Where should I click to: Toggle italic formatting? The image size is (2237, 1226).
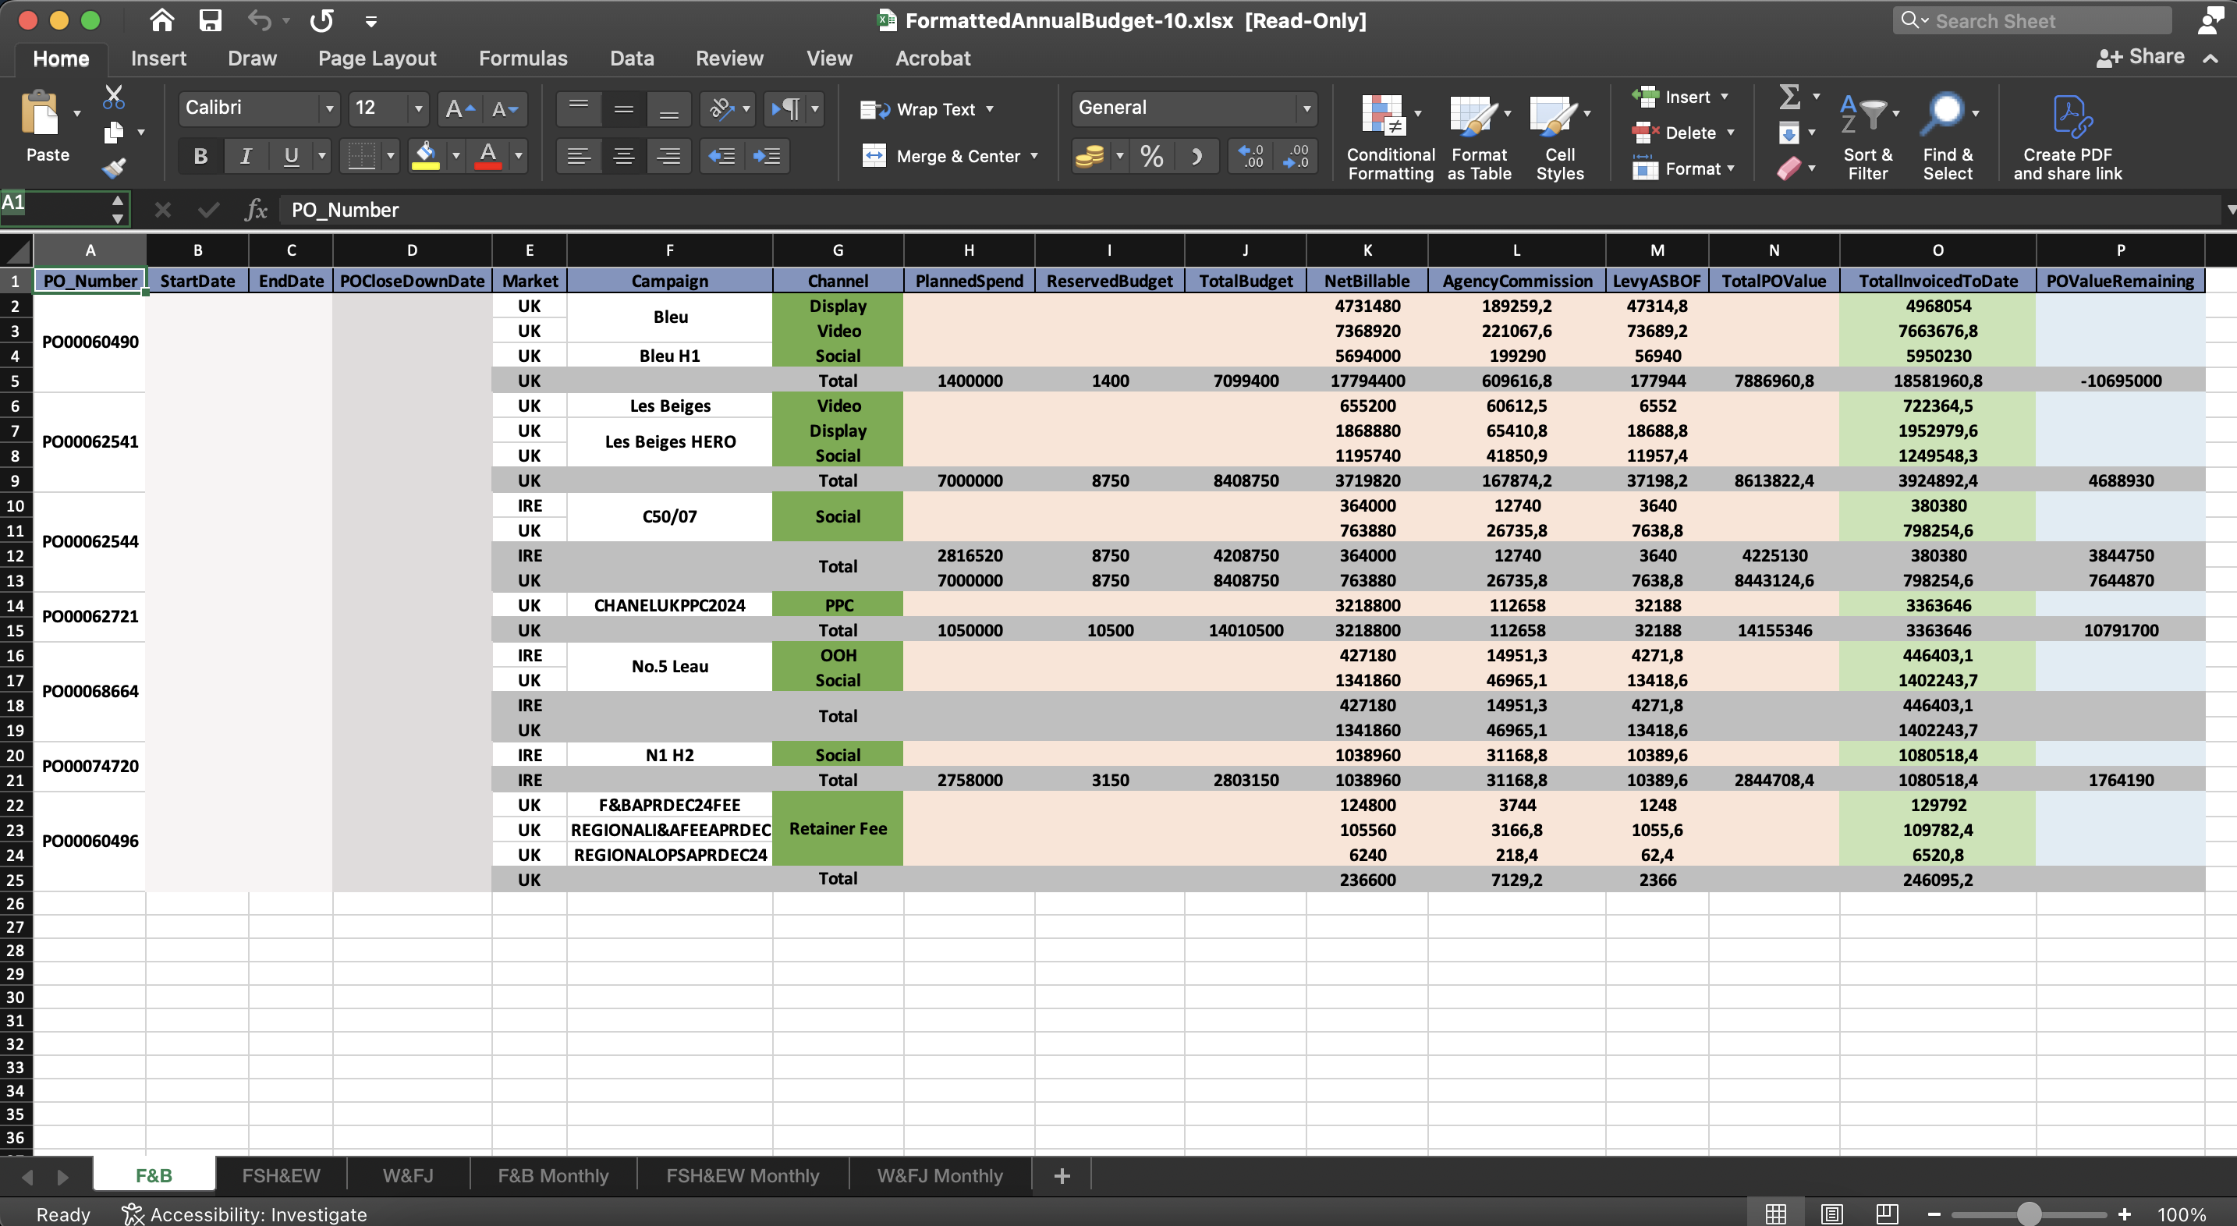[246, 156]
